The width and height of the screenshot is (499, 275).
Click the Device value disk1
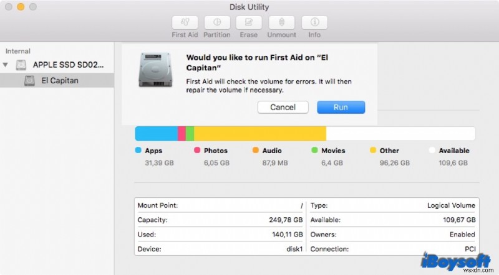click(294, 249)
